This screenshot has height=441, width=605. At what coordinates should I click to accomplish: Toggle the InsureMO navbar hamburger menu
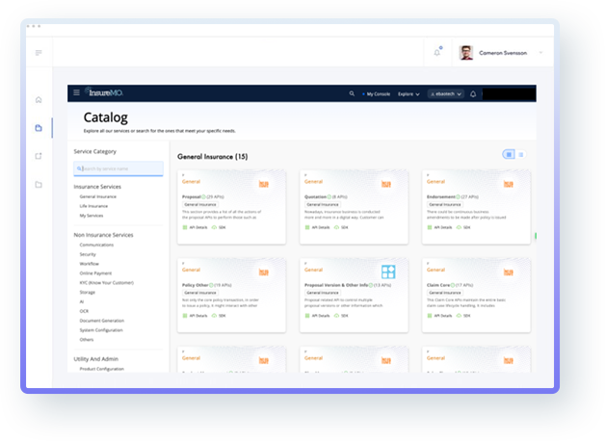[x=76, y=92]
